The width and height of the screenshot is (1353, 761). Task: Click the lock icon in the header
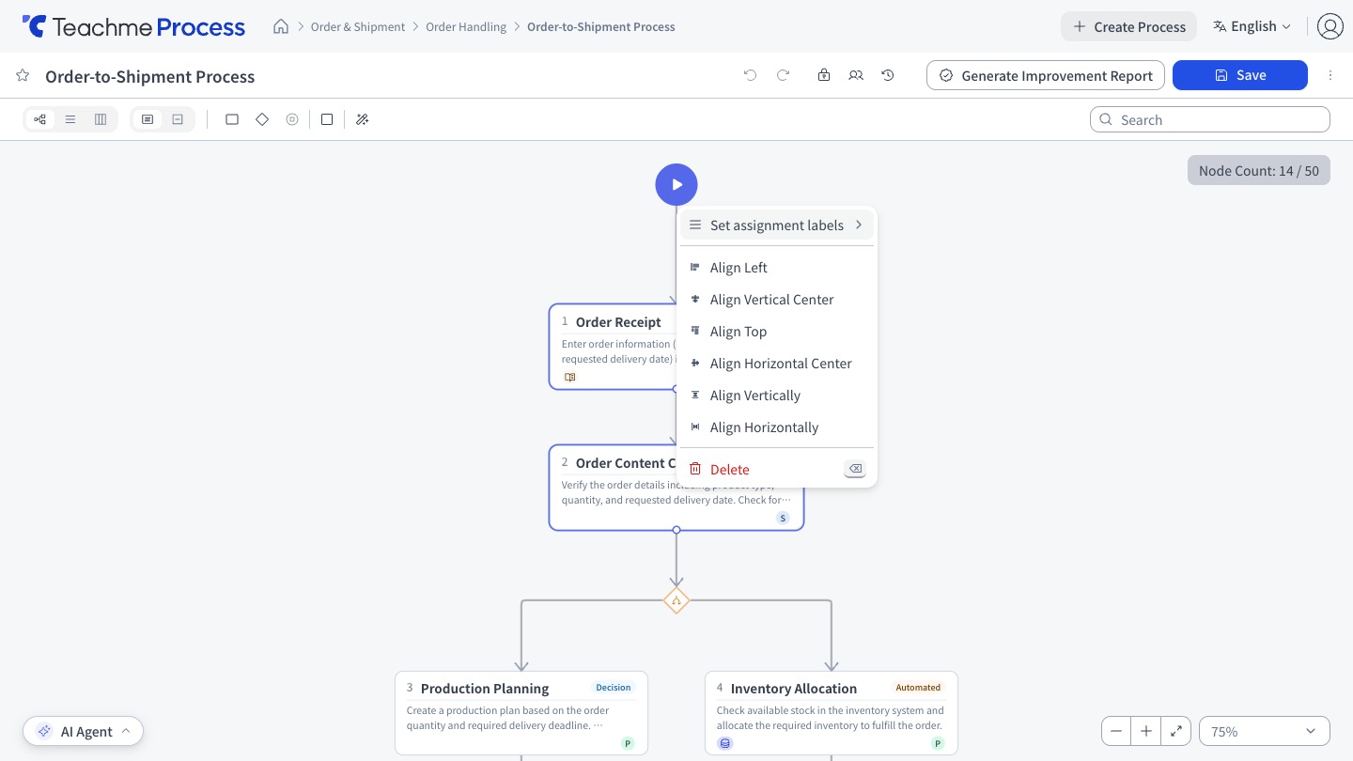pos(824,75)
